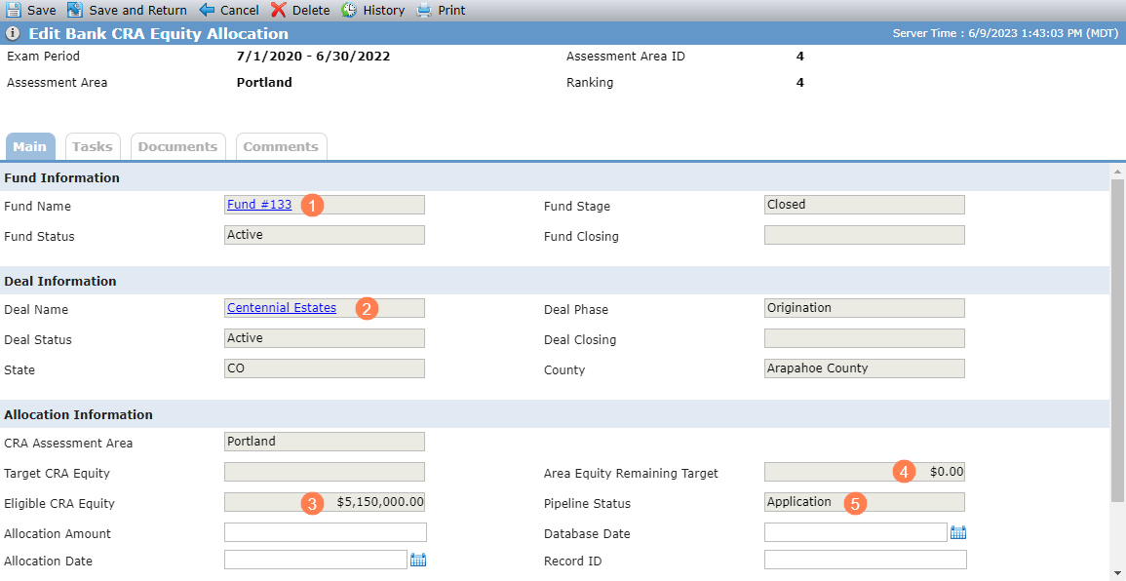
Task: Click the blue Cancel arrow icon
Action: tap(207, 10)
